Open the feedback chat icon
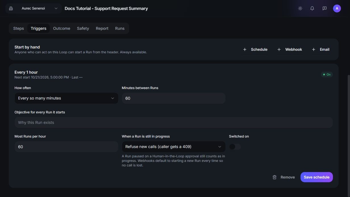Viewport: 350px width, 197px height. tap(324, 9)
